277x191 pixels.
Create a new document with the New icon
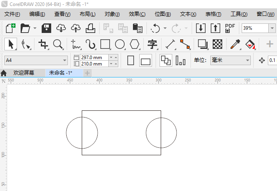(10, 28)
